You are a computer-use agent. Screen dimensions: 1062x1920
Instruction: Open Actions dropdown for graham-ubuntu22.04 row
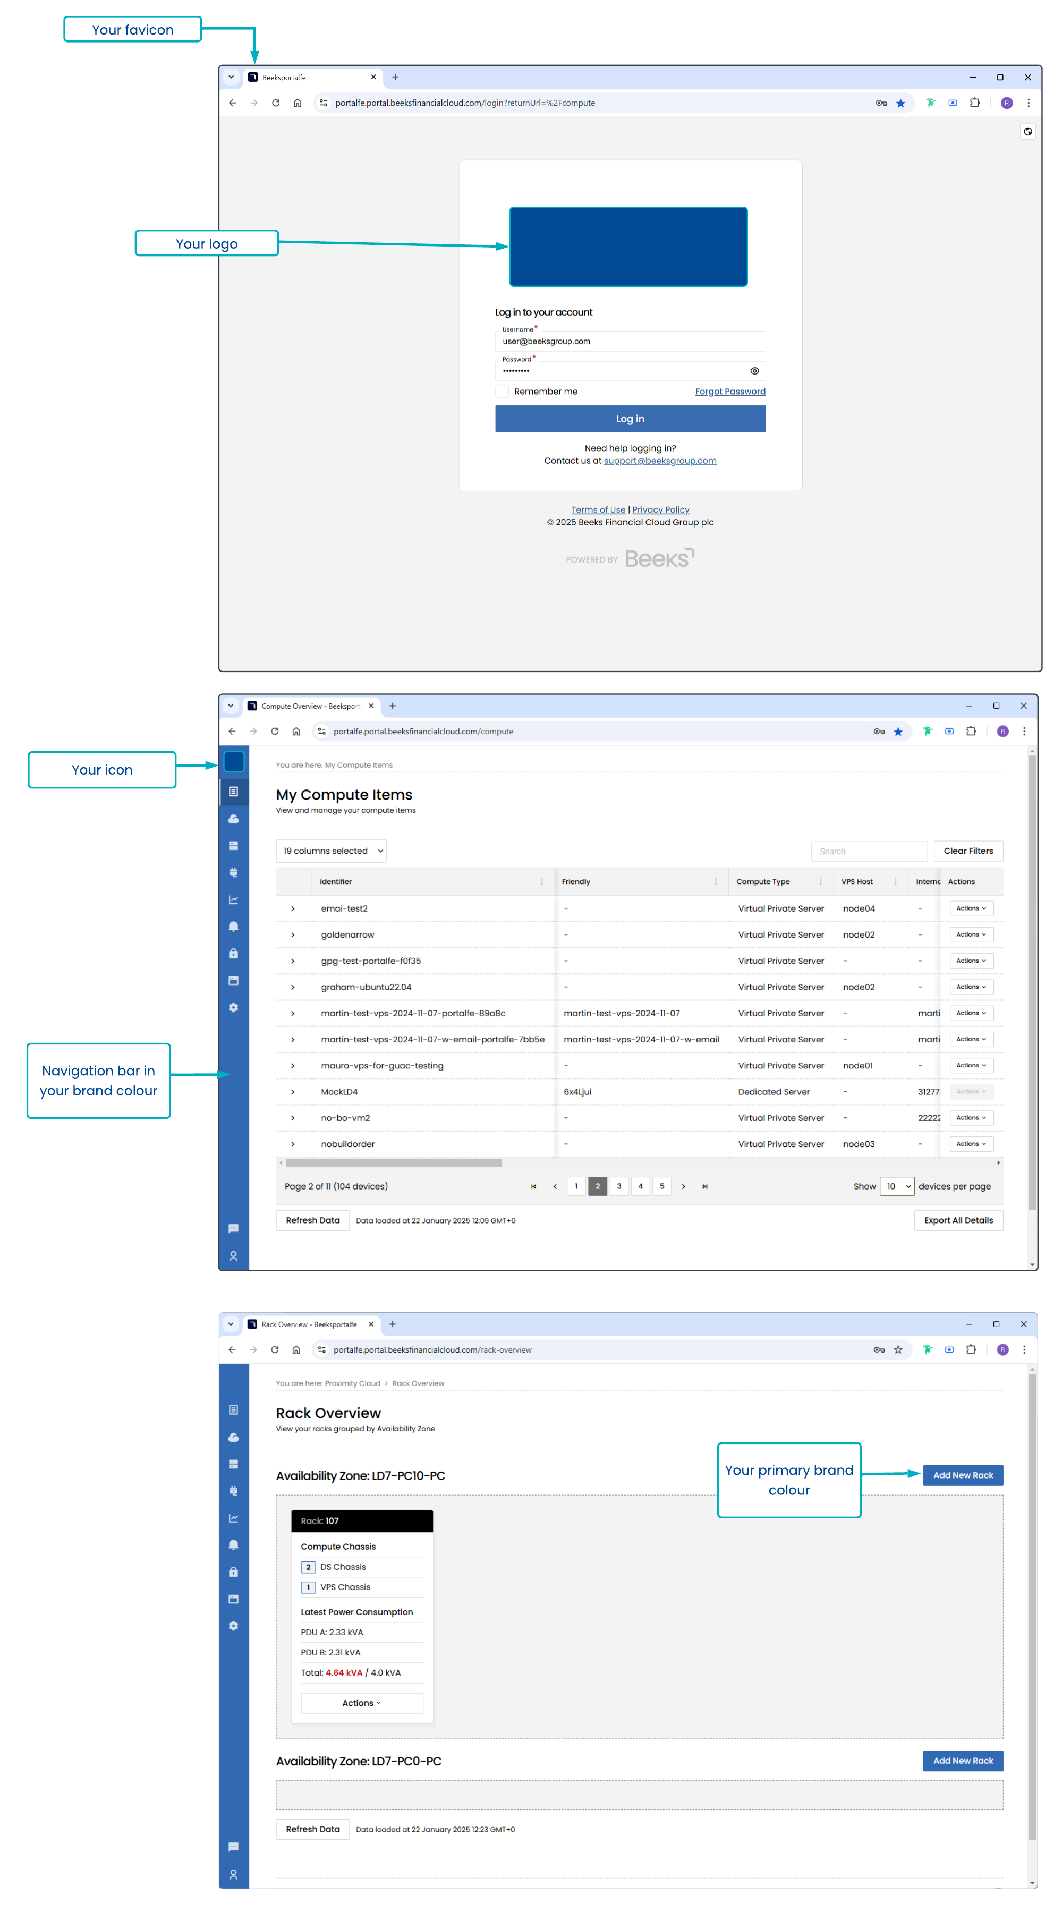tap(971, 987)
